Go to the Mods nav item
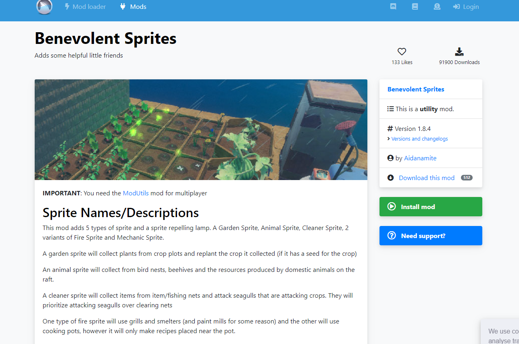This screenshot has width=519, height=344. [x=133, y=6]
